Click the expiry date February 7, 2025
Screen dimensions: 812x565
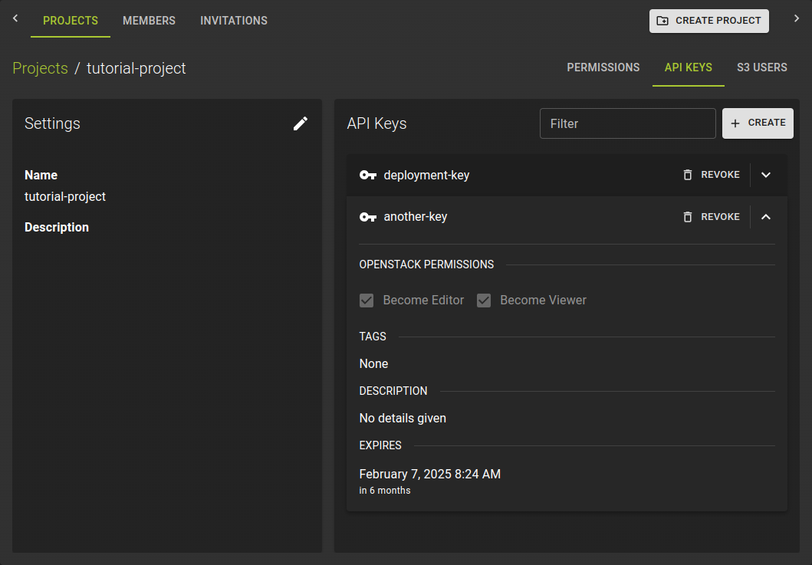(x=430, y=475)
